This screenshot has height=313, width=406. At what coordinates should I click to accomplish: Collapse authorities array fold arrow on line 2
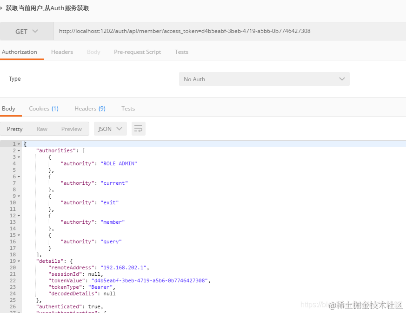tap(19, 150)
